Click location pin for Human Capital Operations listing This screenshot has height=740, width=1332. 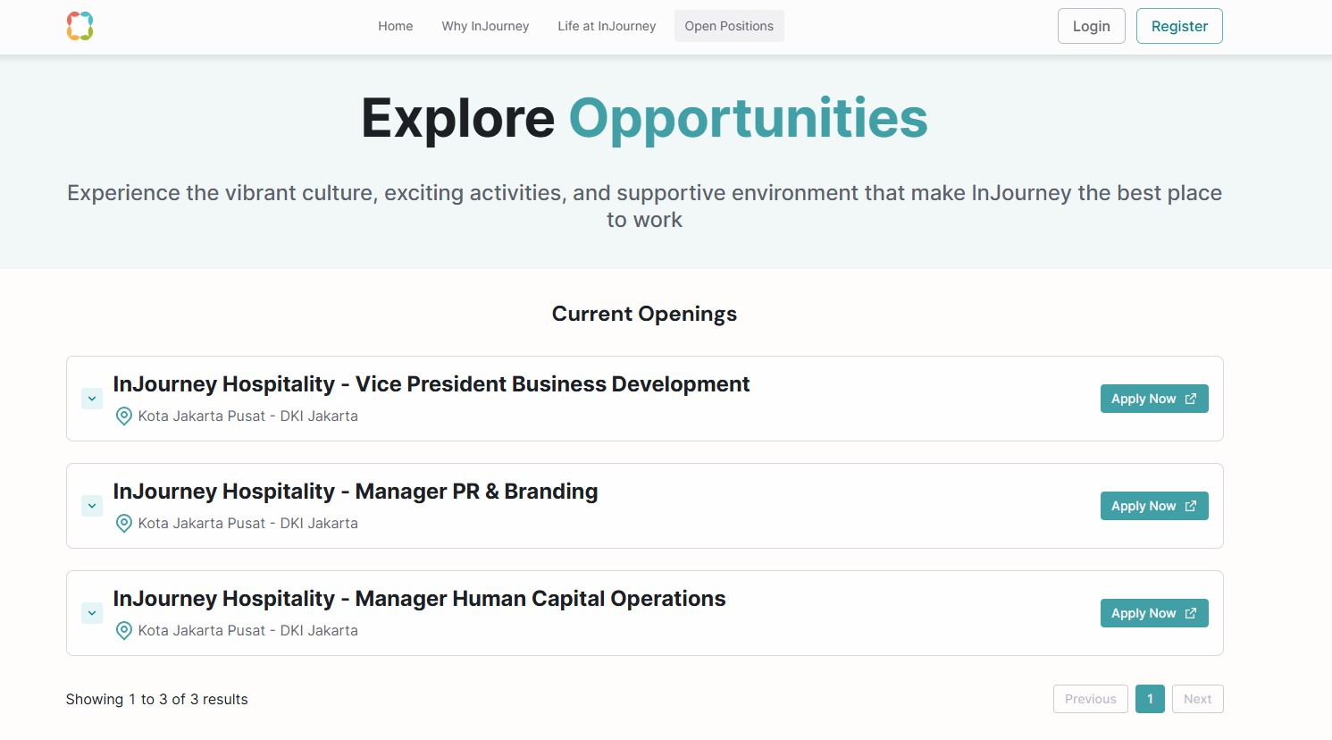[124, 631]
